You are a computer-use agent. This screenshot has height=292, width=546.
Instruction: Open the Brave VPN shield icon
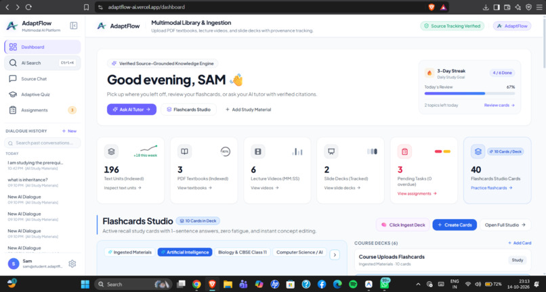point(528,7)
